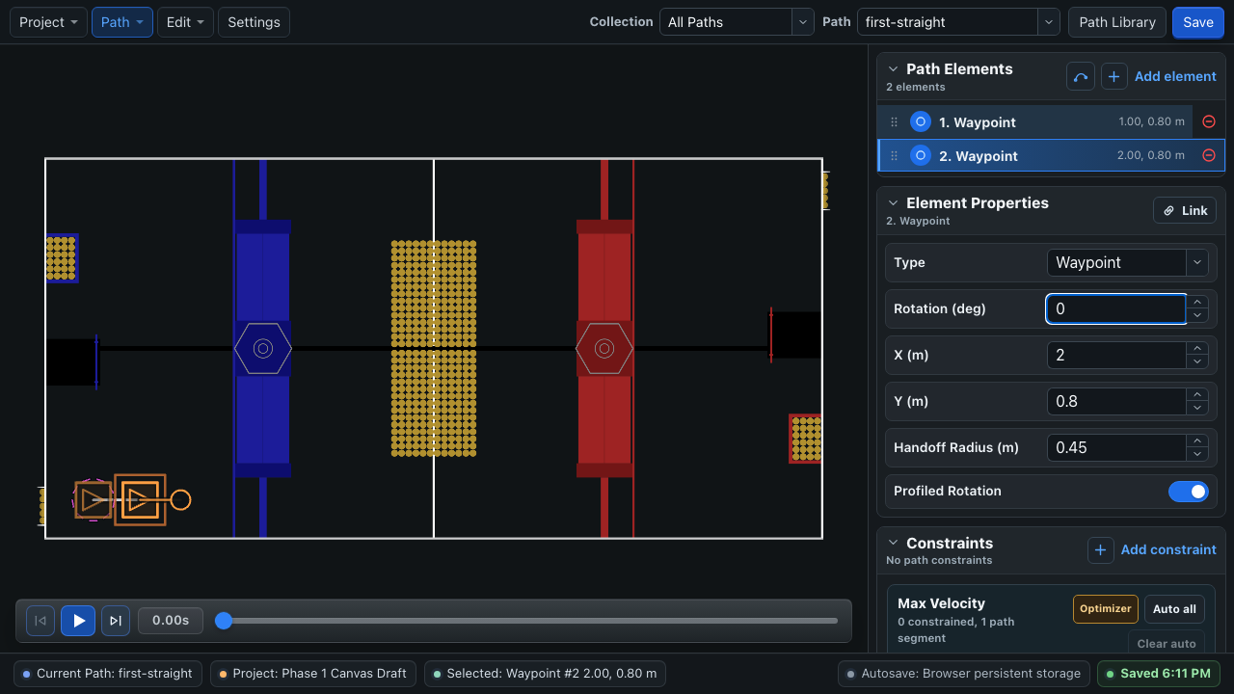
Task: Save the current path
Action: pos(1198,22)
